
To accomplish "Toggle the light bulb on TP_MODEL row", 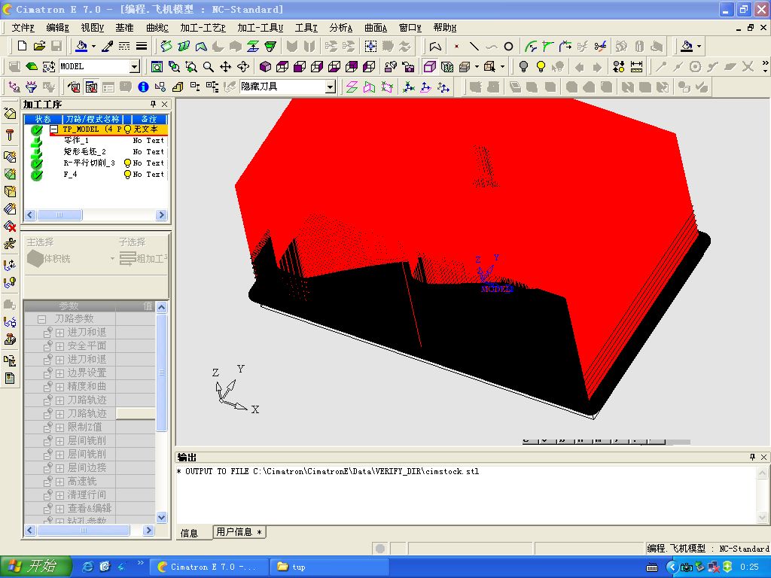I will [127, 129].
